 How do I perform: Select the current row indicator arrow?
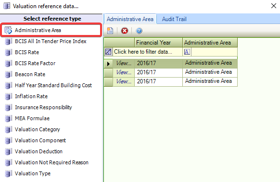(x=108, y=63)
